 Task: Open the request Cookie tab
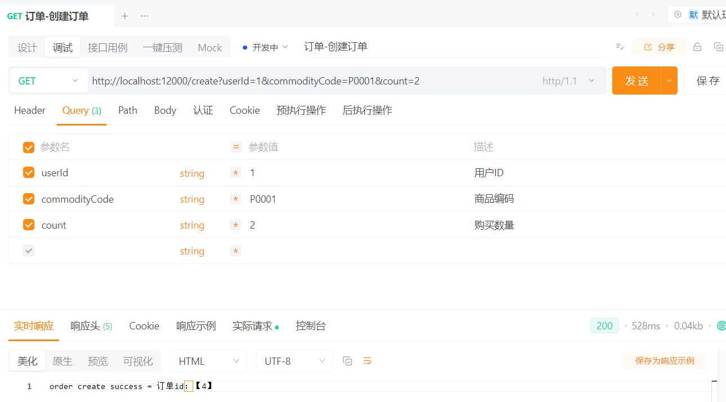tap(244, 110)
